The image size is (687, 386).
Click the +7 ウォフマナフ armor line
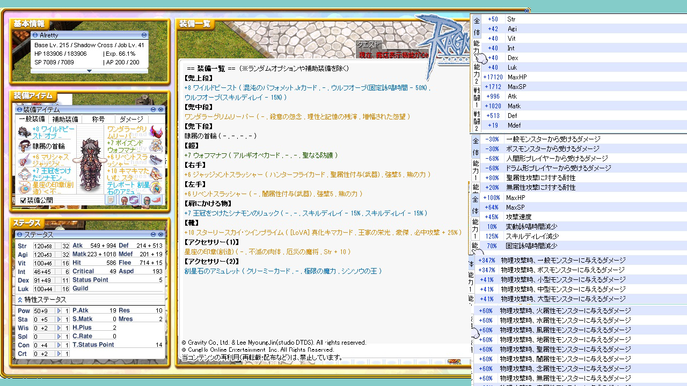point(261,155)
